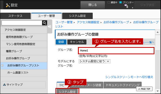Click the シングルスクリーンモードへ切り替え link

click(129, 77)
